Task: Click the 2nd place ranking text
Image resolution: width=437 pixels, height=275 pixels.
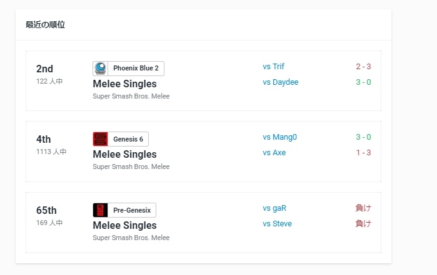Action: [x=44, y=69]
